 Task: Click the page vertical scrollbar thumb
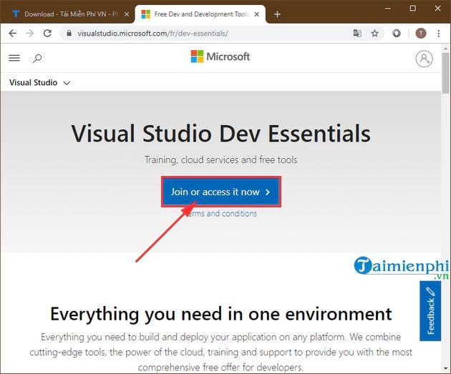tap(445, 73)
